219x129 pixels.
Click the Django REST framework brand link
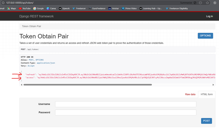click(36, 16)
